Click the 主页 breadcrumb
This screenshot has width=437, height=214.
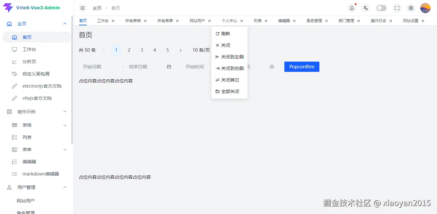click(x=97, y=8)
